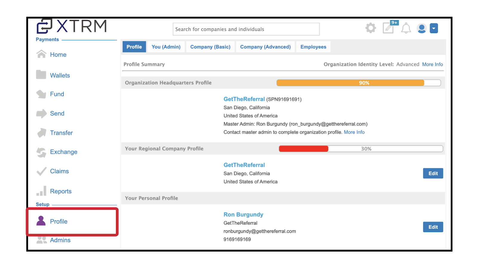Click the Exchange arrows icon

tap(41, 152)
